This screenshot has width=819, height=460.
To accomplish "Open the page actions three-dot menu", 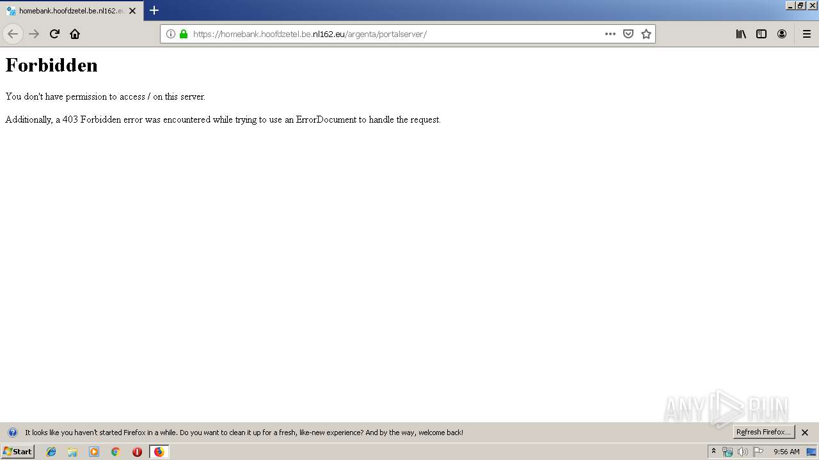I will click(x=610, y=34).
